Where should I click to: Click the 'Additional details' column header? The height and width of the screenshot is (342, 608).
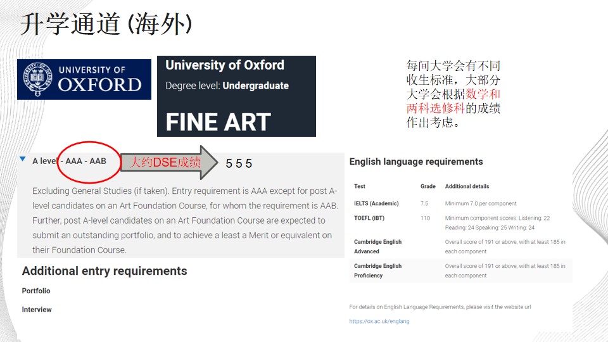467,186
